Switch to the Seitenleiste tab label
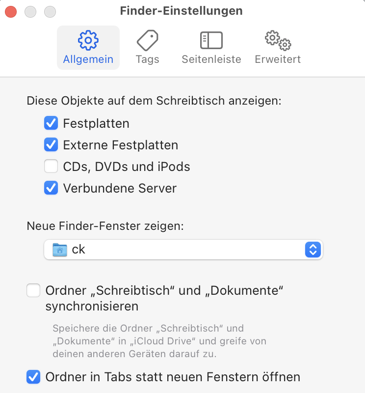The height and width of the screenshot is (393, 365). pyautogui.click(x=211, y=59)
